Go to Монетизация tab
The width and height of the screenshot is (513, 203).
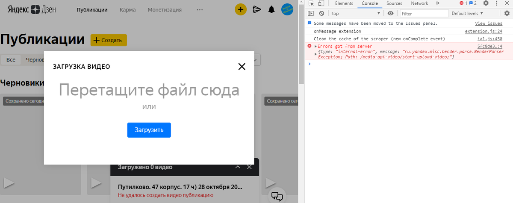click(x=165, y=9)
